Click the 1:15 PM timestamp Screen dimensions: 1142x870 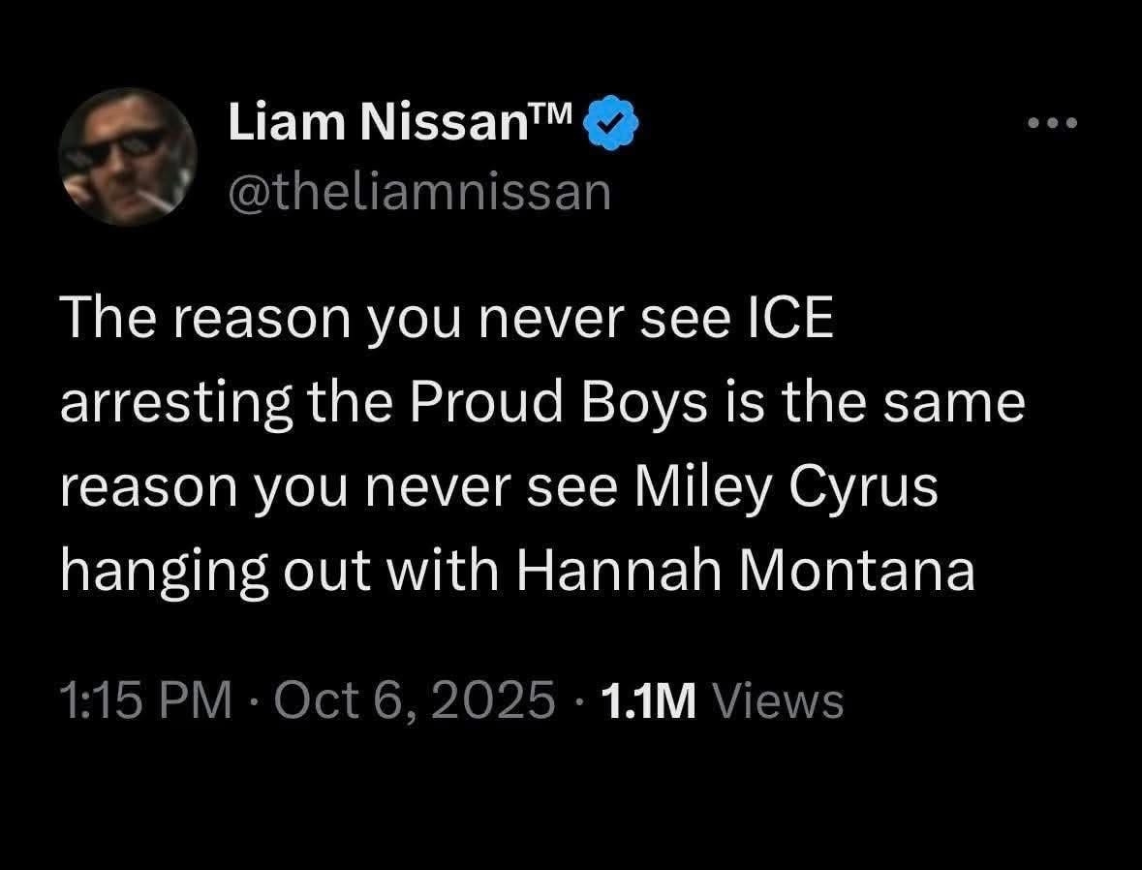(x=145, y=699)
